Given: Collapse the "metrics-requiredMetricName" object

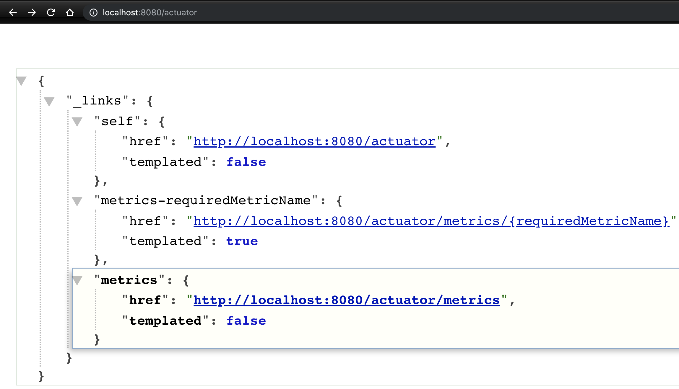Looking at the screenshot, I should click(77, 201).
